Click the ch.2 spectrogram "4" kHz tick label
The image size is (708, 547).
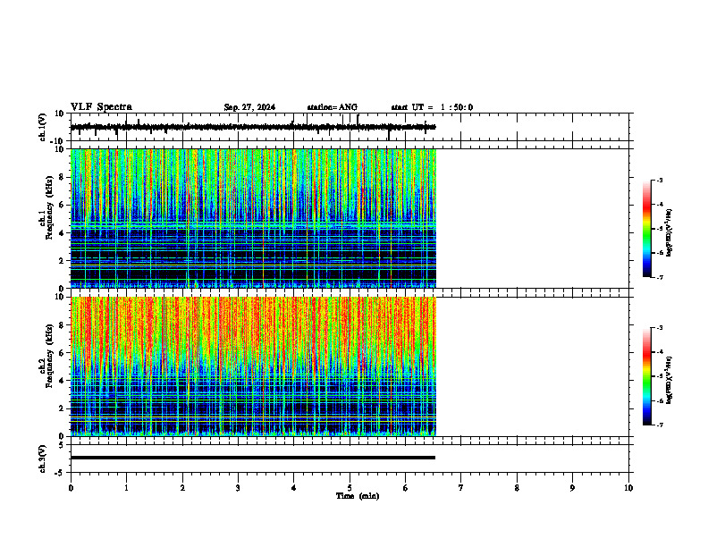[x=62, y=381]
